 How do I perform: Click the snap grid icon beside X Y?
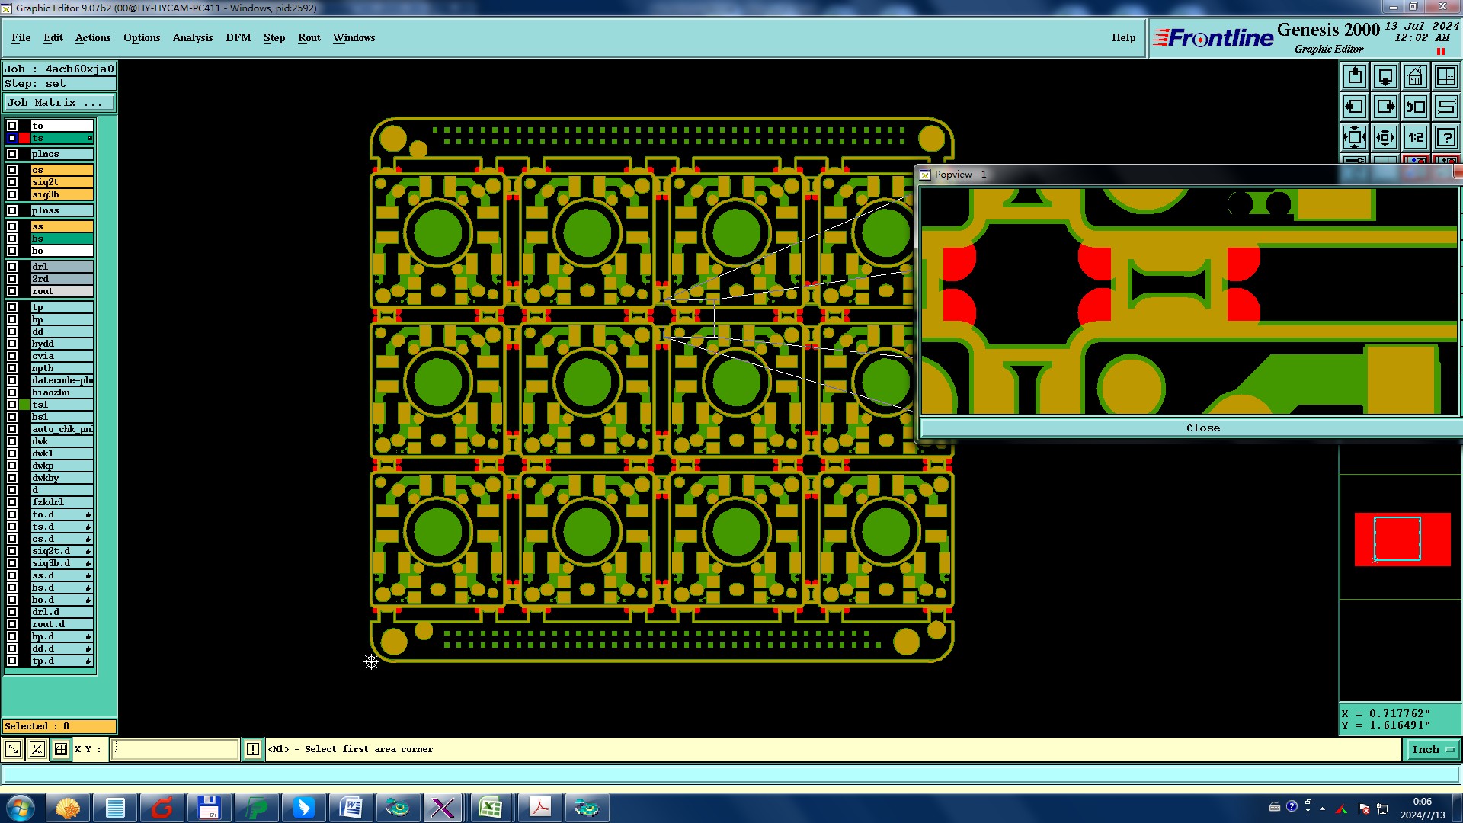pos(61,749)
